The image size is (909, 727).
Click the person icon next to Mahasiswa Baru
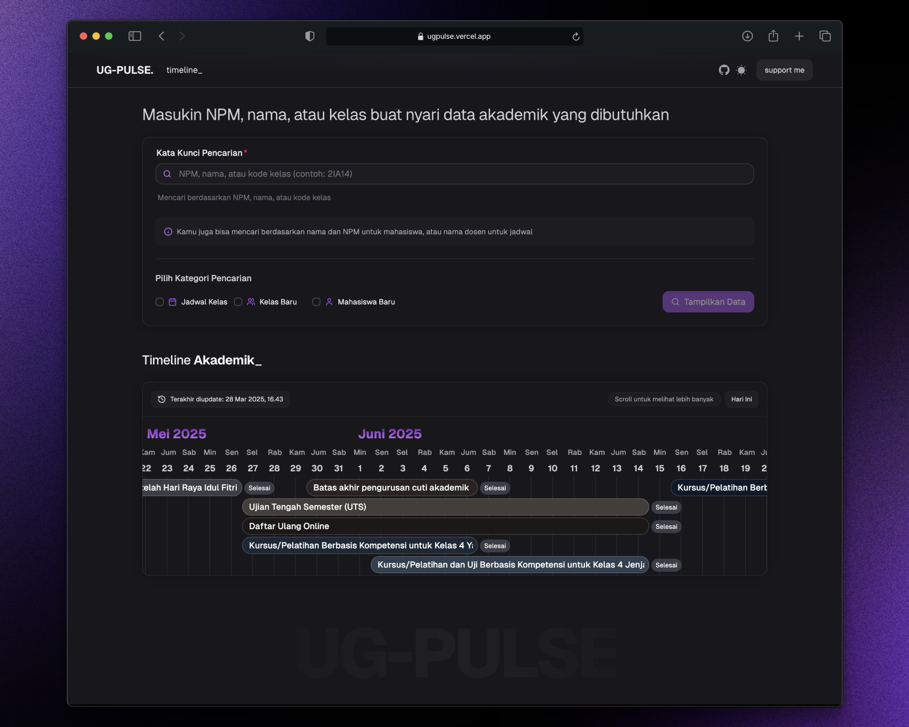pos(330,302)
